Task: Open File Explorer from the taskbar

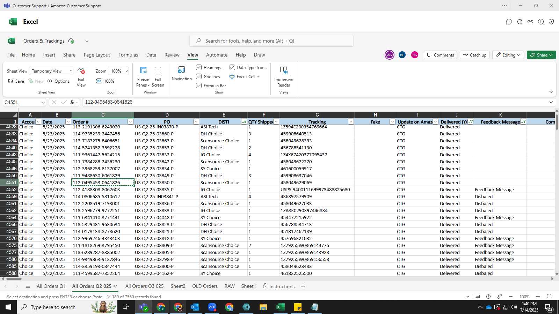Action: pos(263,307)
